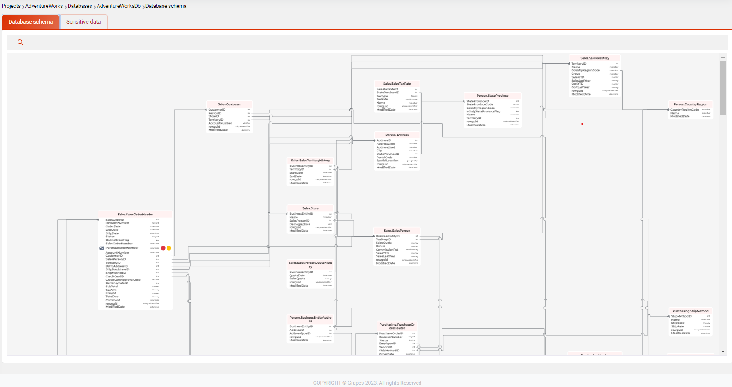Click the Database schema breadcrumb text
732x387 pixels.
[x=166, y=6]
